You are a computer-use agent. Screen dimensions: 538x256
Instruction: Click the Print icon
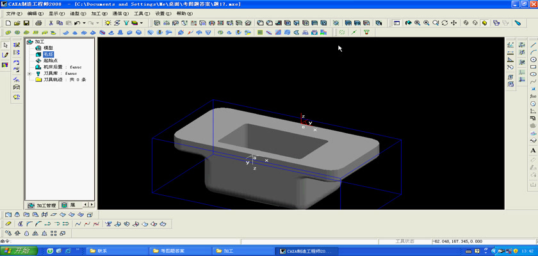click(x=38, y=23)
